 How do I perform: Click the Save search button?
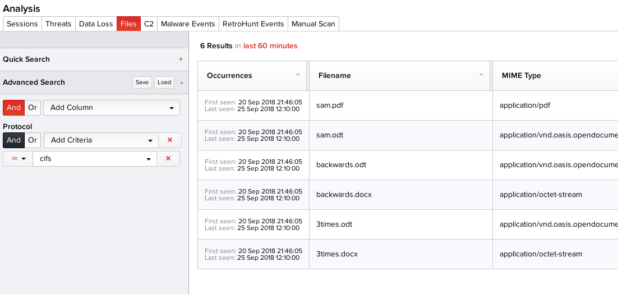coord(142,82)
